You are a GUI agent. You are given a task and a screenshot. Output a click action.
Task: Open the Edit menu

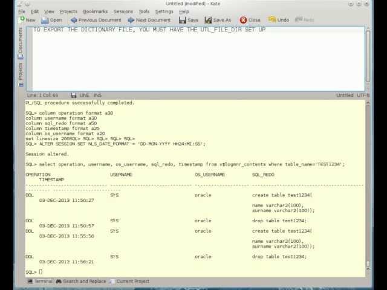(x=34, y=11)
